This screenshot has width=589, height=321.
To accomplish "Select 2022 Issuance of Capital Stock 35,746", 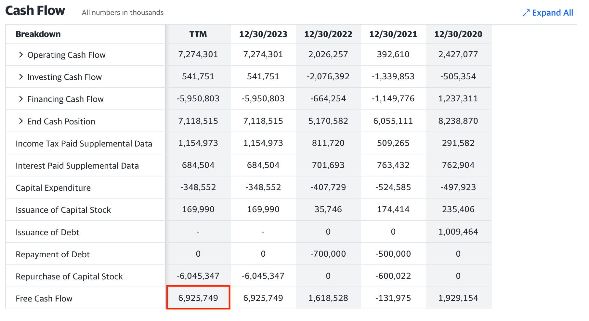I will tap(328, 209).
